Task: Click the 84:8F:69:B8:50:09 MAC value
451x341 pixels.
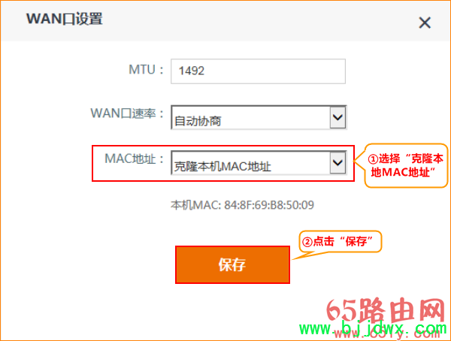Action: point(269,205)
